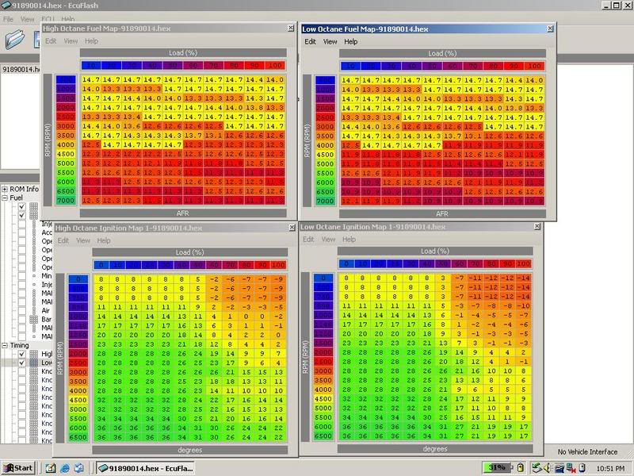Toggle the checkbox for the Air fuel entry

[x=22, y=310]
